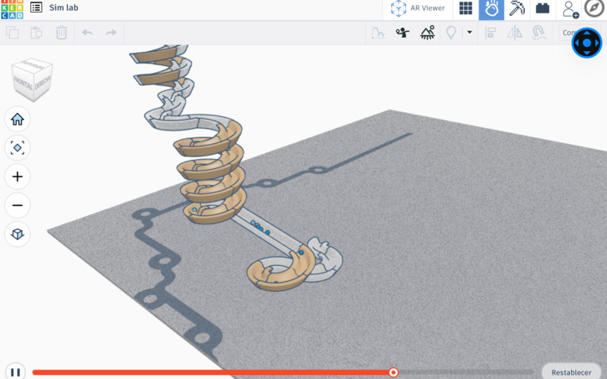This screenshot has width=607, height=379.
Task: Undo the last action
Action: click(87, 33)
